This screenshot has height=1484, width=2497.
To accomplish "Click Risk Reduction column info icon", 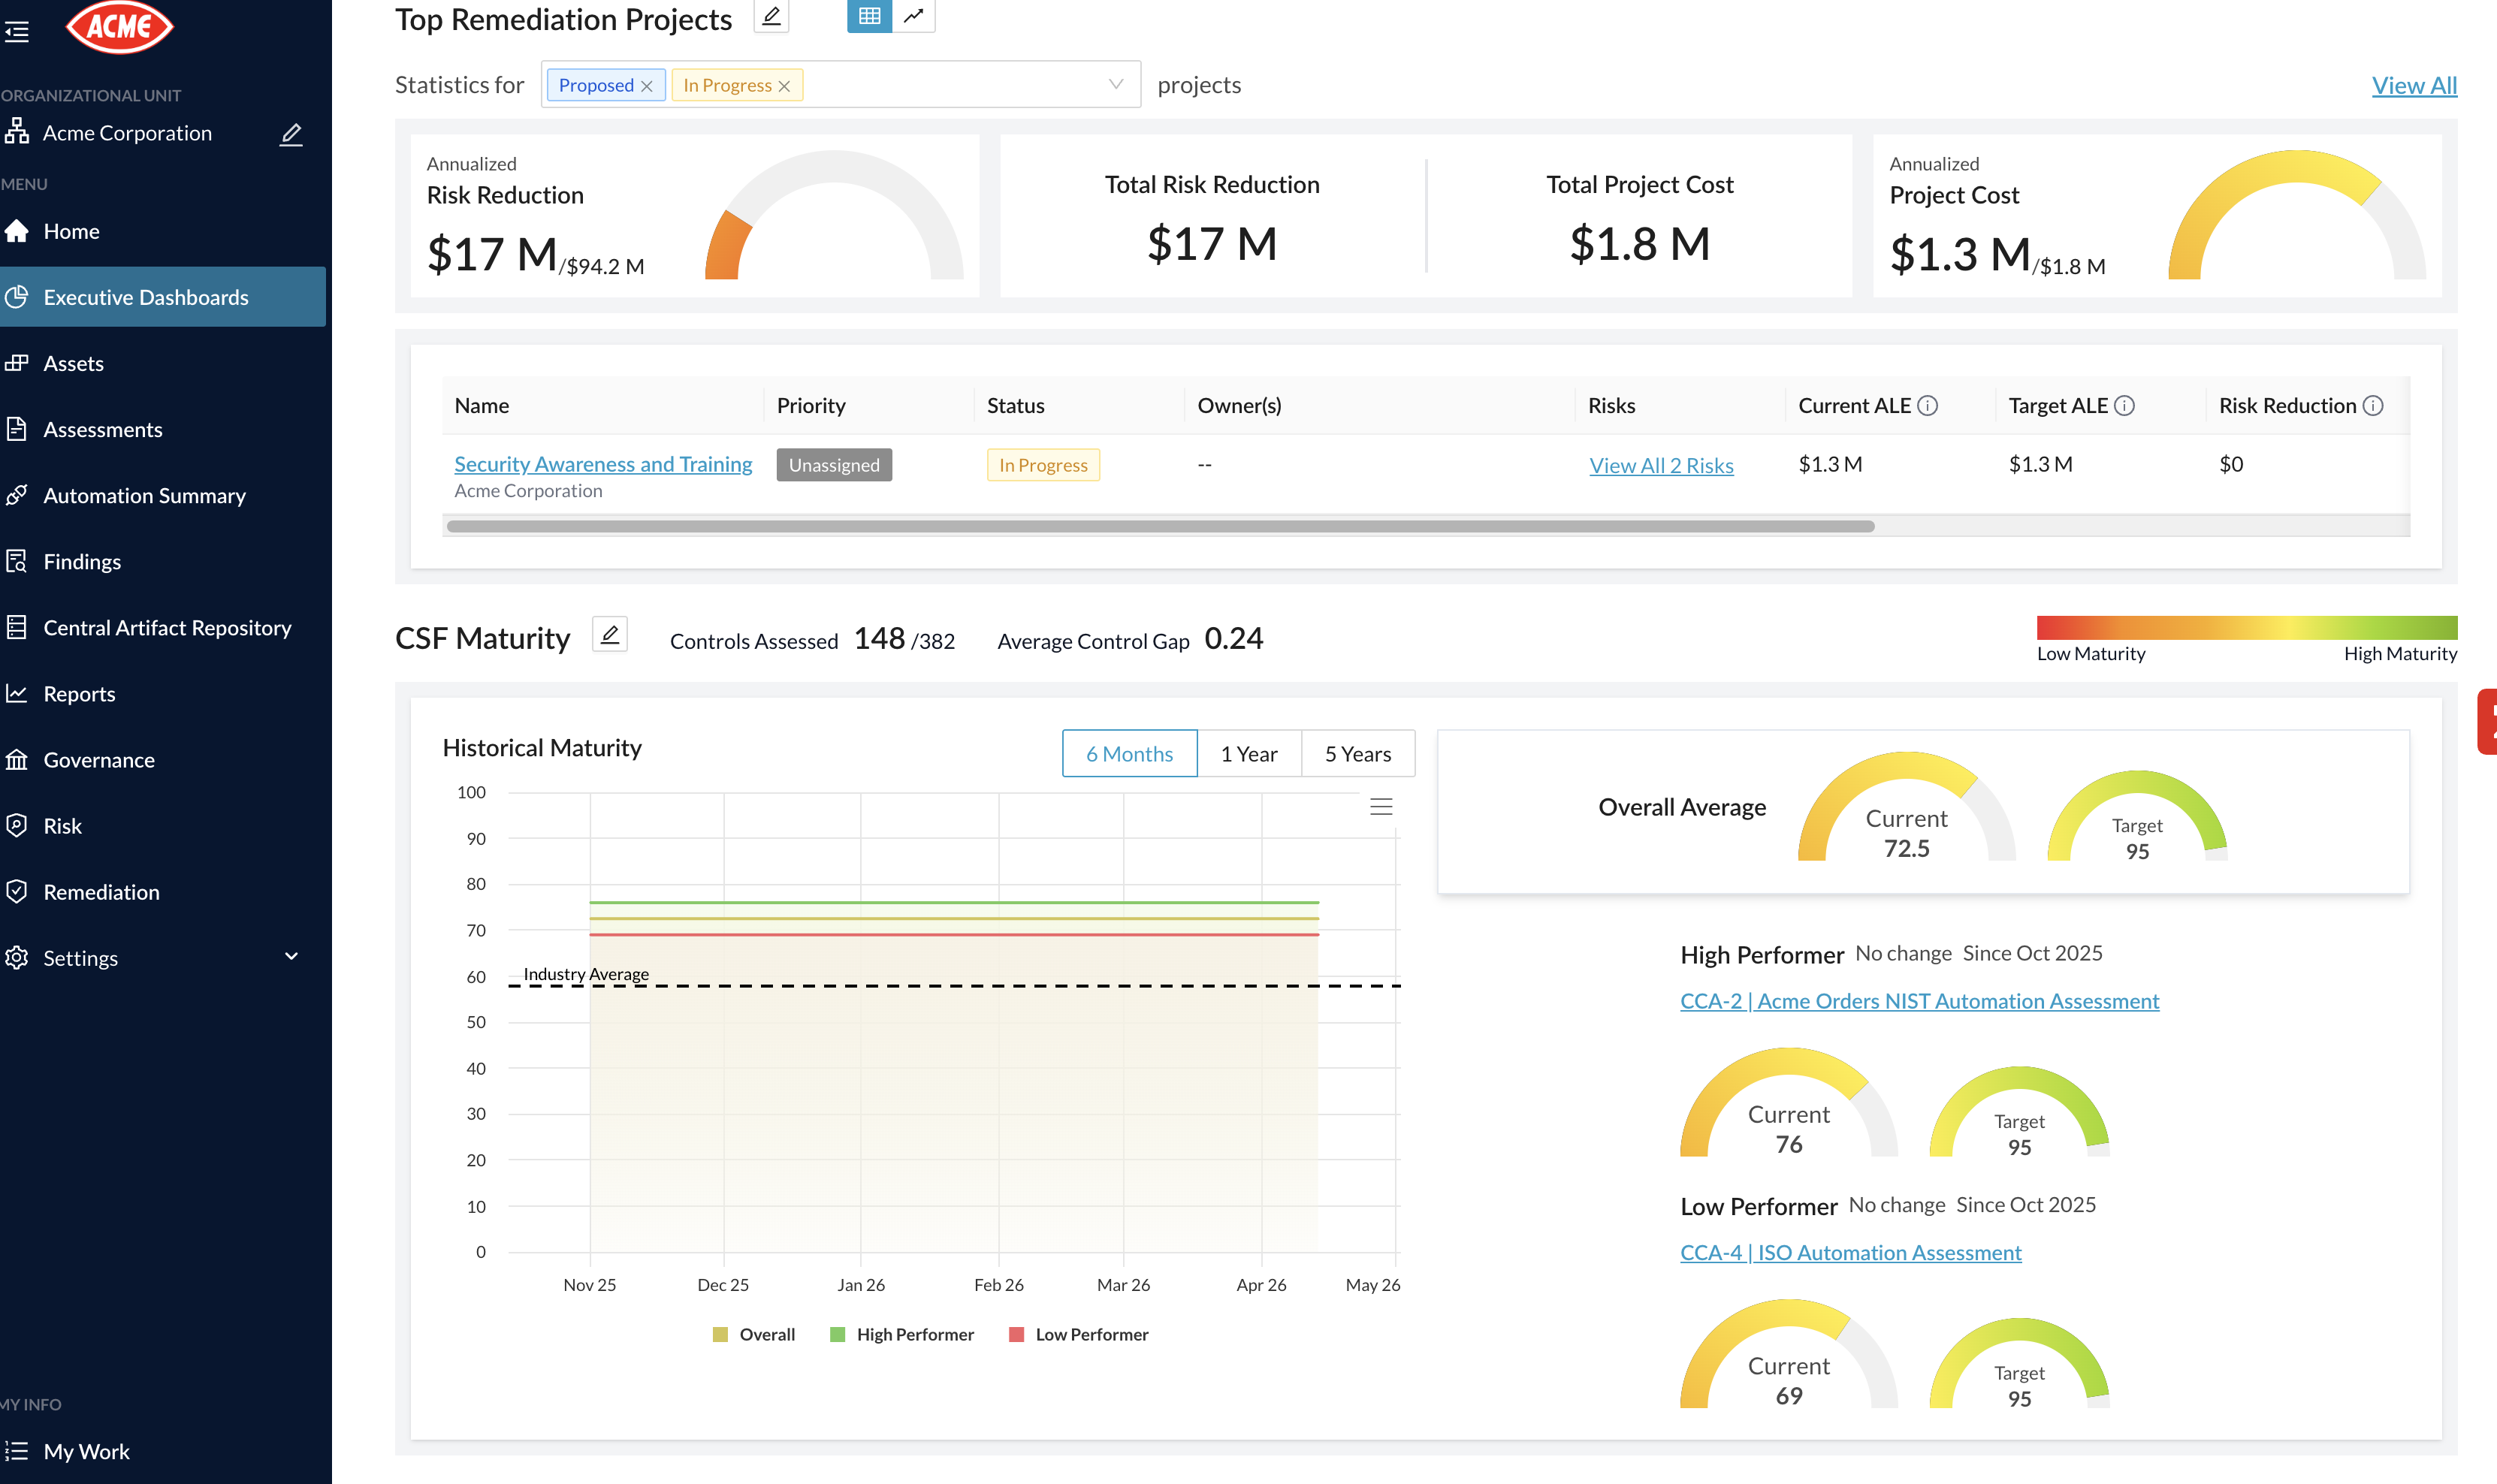I will [2373, 406].
